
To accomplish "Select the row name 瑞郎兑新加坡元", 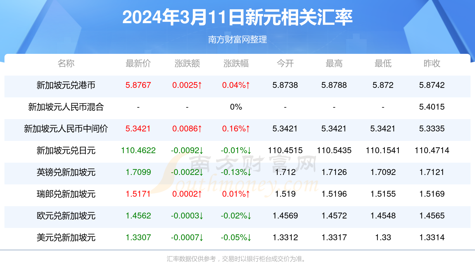I will click(66, 194).
